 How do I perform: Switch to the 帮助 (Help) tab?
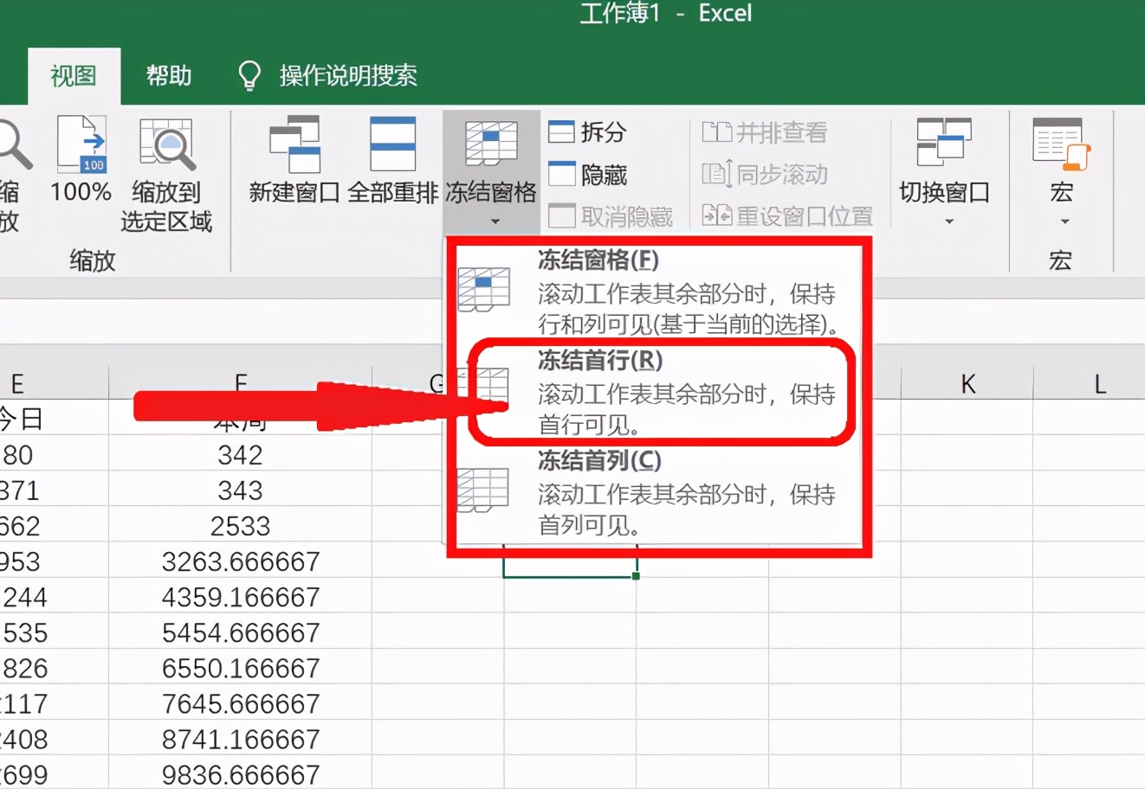pyautogui.click(x=167, y=76)
